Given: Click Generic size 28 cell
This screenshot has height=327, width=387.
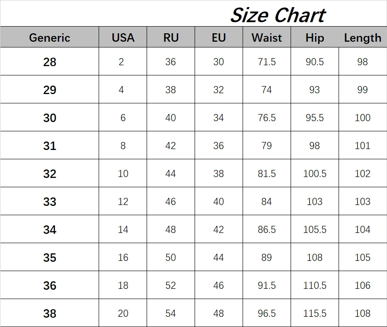Looking at the screenshot, I should 49,62.
